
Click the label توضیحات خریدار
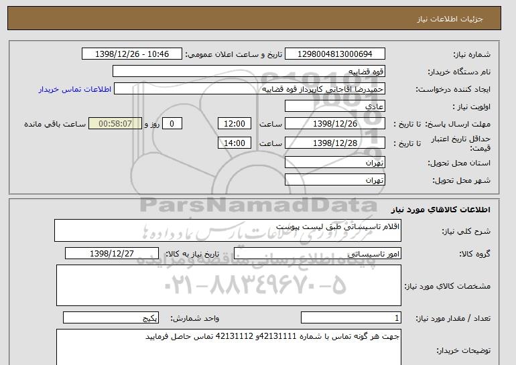tap(463, 350)
